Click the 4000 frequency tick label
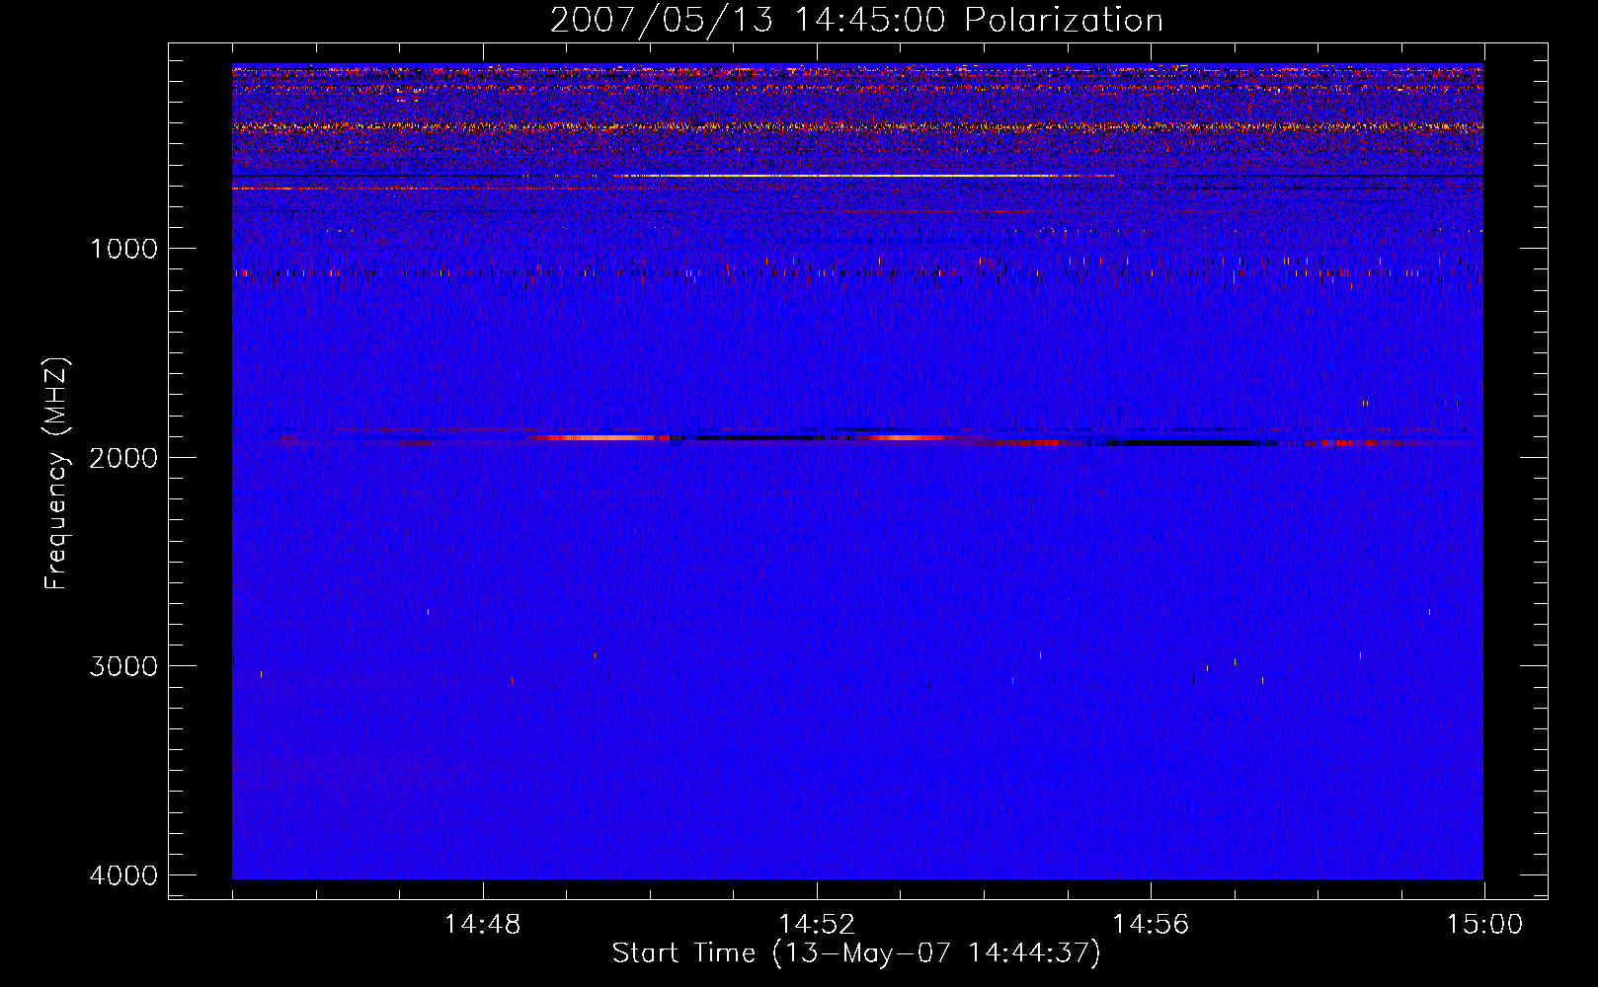 [x=124, y=875]
